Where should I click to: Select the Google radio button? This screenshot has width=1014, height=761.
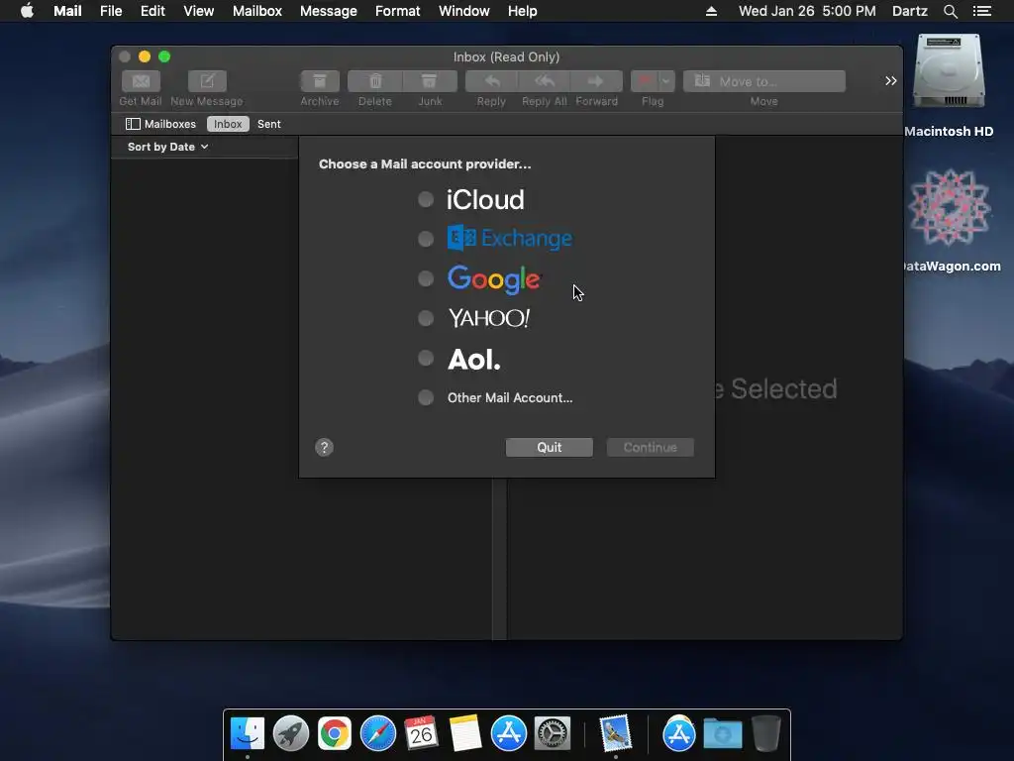pyautogui.click(x=426, y=278)
